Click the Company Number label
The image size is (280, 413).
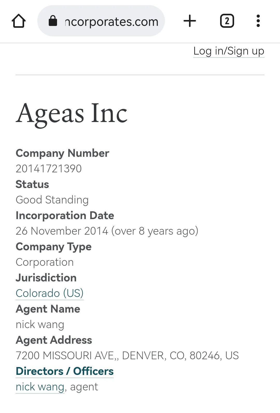coord(62,153)
